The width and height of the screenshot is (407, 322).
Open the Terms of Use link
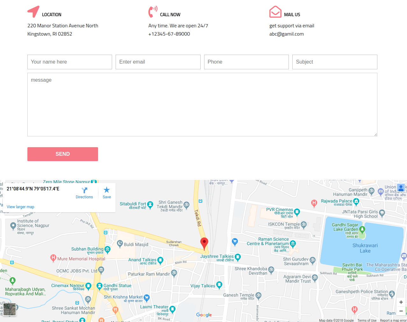point(367,320)
